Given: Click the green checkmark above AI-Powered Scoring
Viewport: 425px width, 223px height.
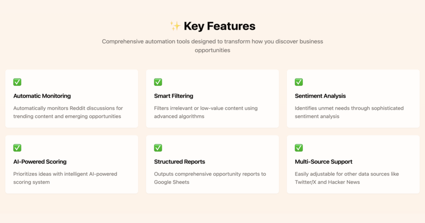Looking at the screenshot, I should [17, 148].
